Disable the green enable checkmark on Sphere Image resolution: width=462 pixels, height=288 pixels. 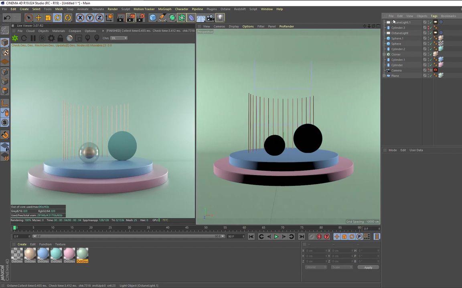point(431,44)
